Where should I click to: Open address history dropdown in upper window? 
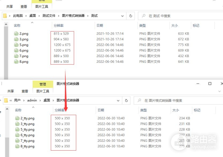click(122, 16)
